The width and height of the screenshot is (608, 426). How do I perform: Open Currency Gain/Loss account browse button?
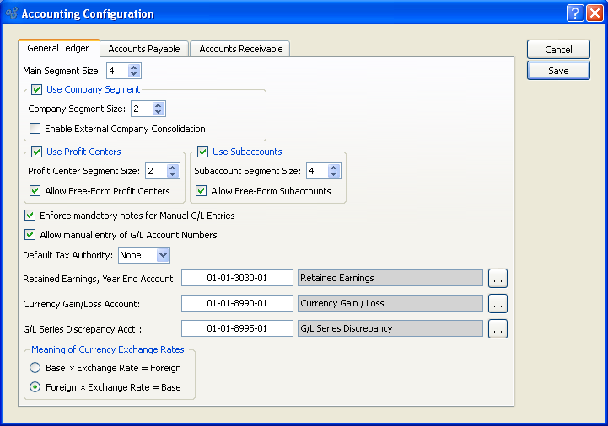coord(498,304)
